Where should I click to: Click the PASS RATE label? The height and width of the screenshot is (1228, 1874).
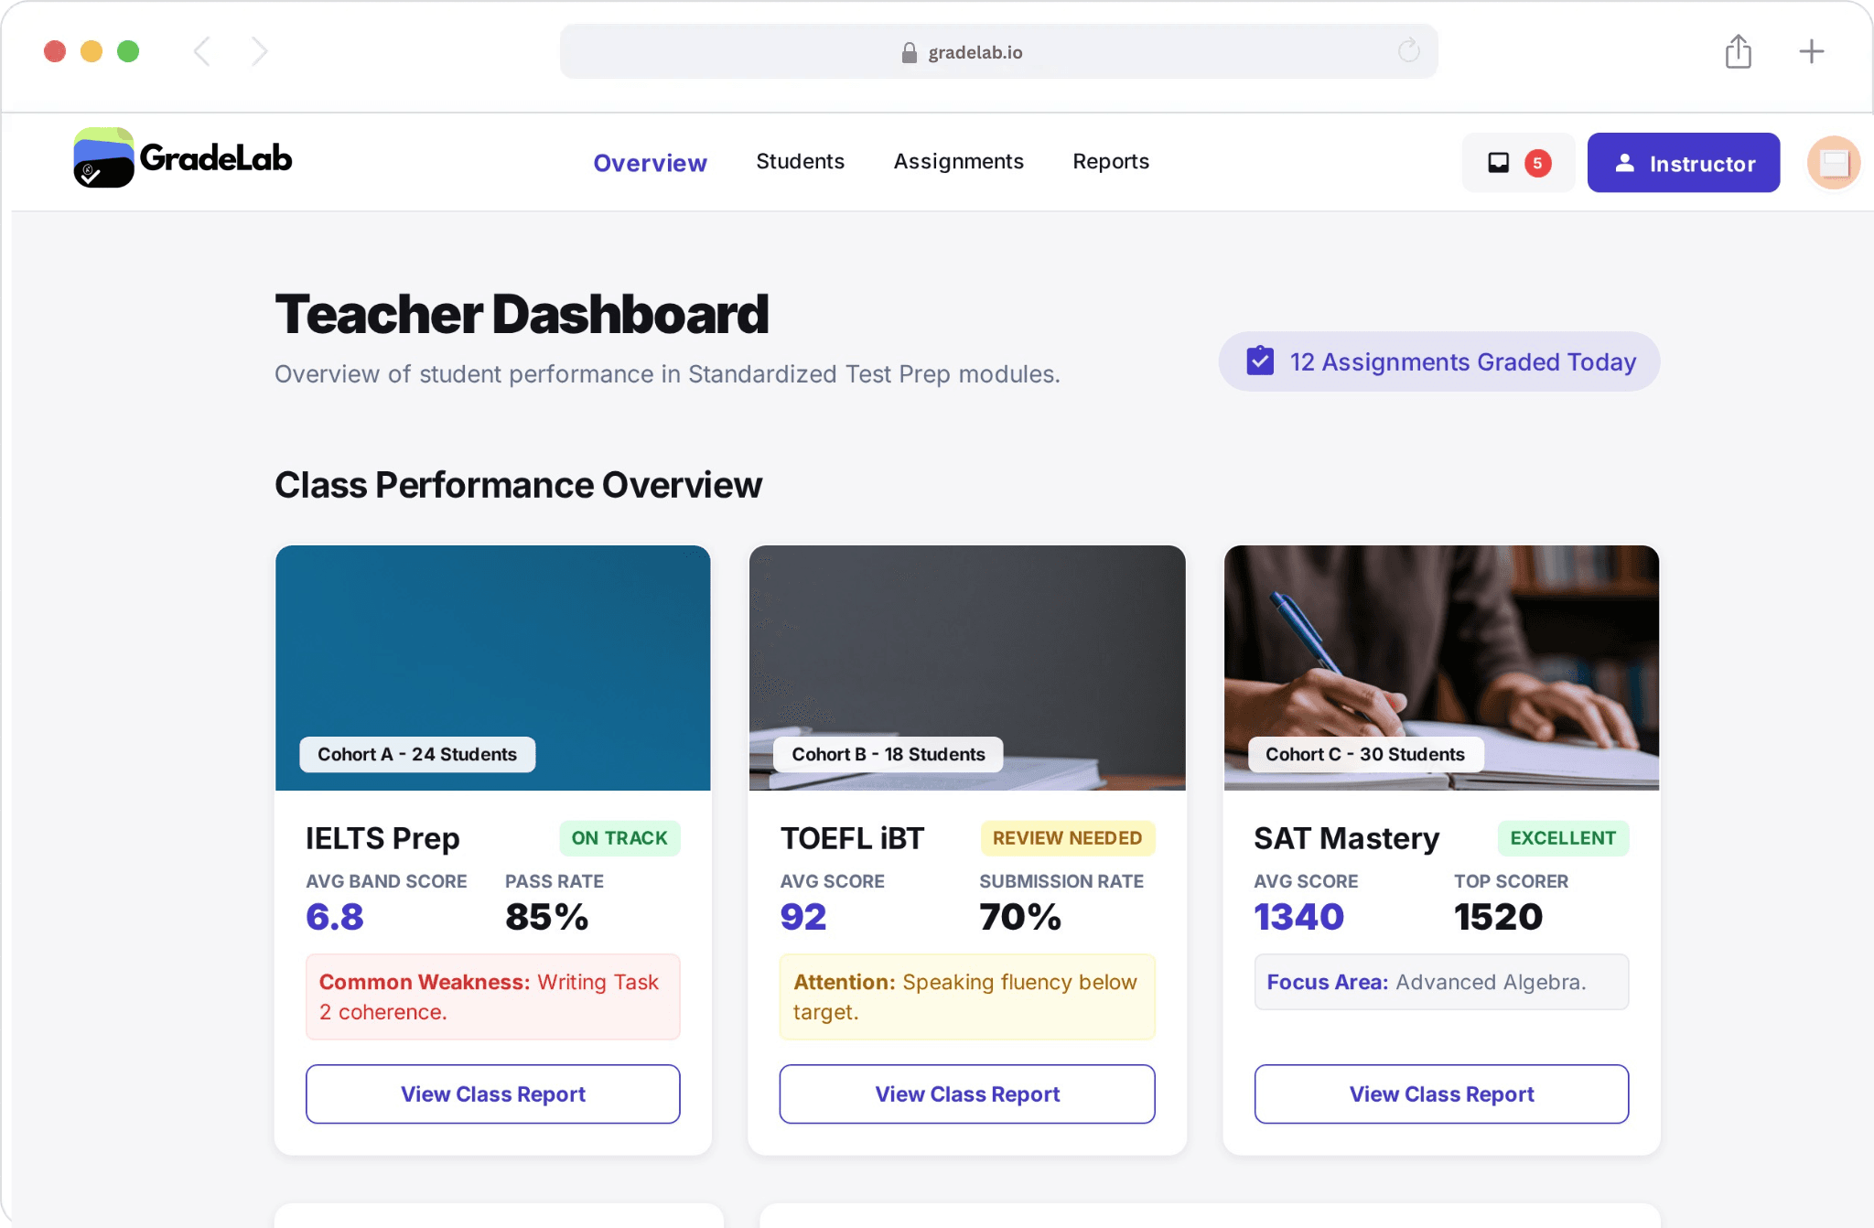tap(555, 881)
